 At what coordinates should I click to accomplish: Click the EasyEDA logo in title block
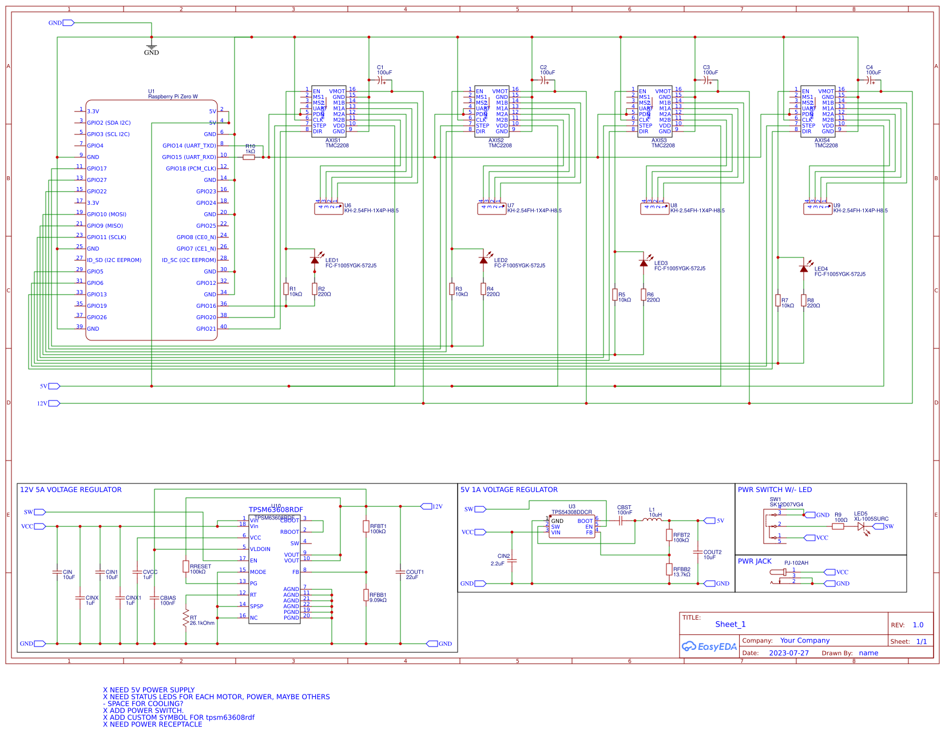(x=709, y=646)
